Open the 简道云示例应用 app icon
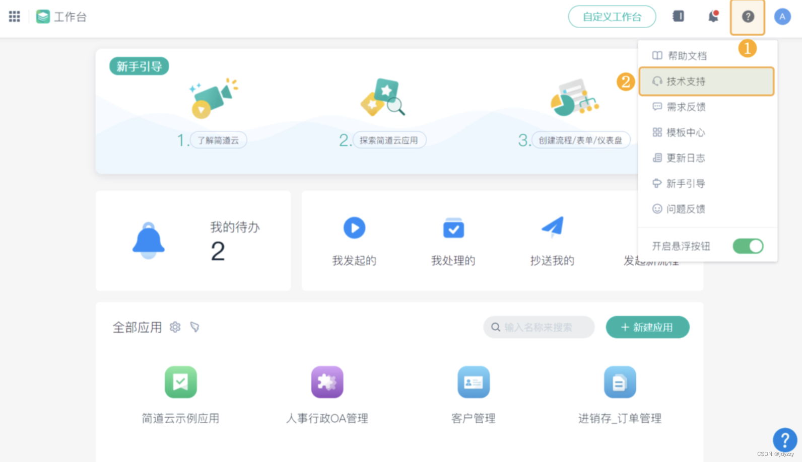Image resolution: width=802 pixels, height=462 pixels. [x=181, y=382]
